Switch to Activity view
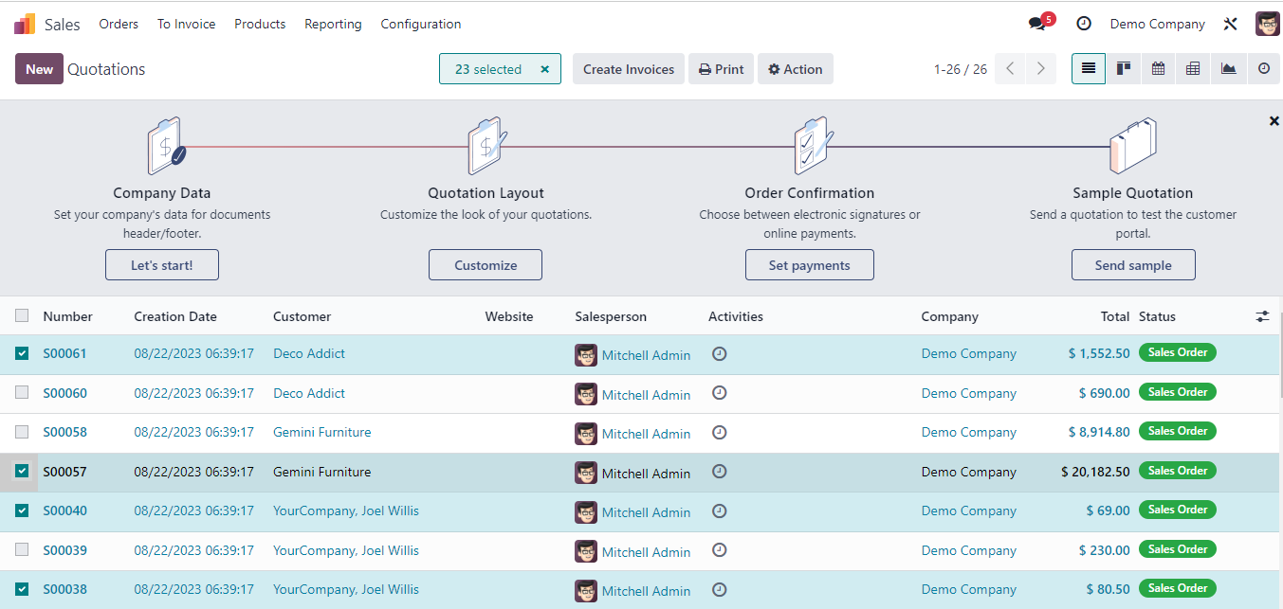This screenshot has height=609, width=1283. tap(1263, 69)
